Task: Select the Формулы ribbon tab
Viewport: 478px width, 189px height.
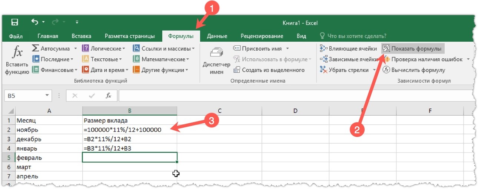Action: pos(181,36)
